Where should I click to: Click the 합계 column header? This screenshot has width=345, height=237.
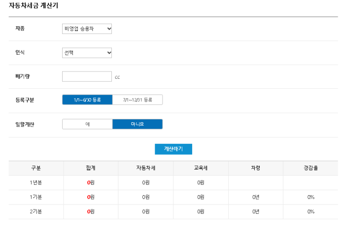pyautogui.click(x=91, y=168)
